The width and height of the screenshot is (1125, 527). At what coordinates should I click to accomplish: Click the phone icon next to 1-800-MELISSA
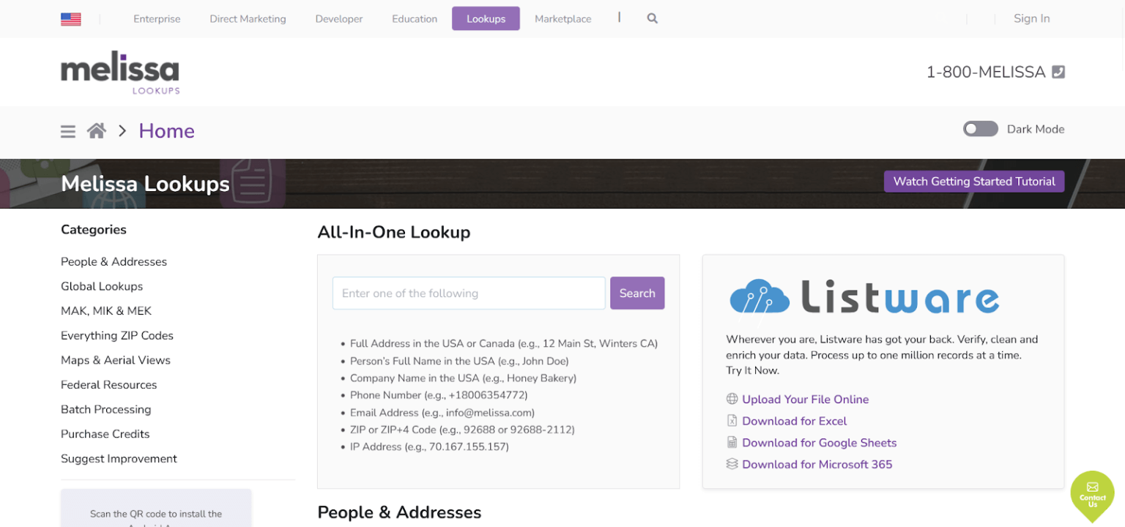(x=1058, y=72)
